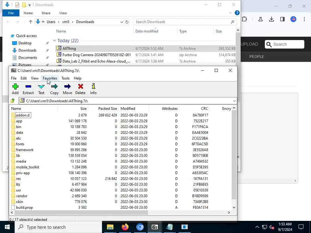Screen dimensions: 311x233
Task: Select the priv-app folder
Action: click(23, 173)
